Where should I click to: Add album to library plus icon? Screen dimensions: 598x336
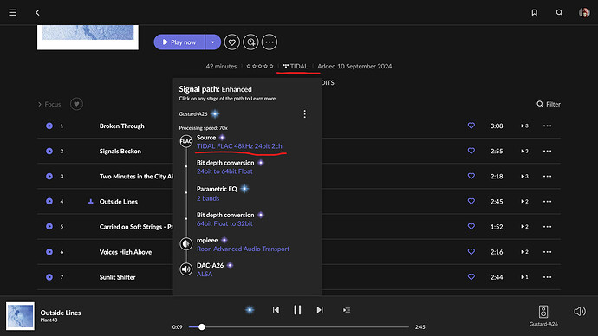(250, 42)
